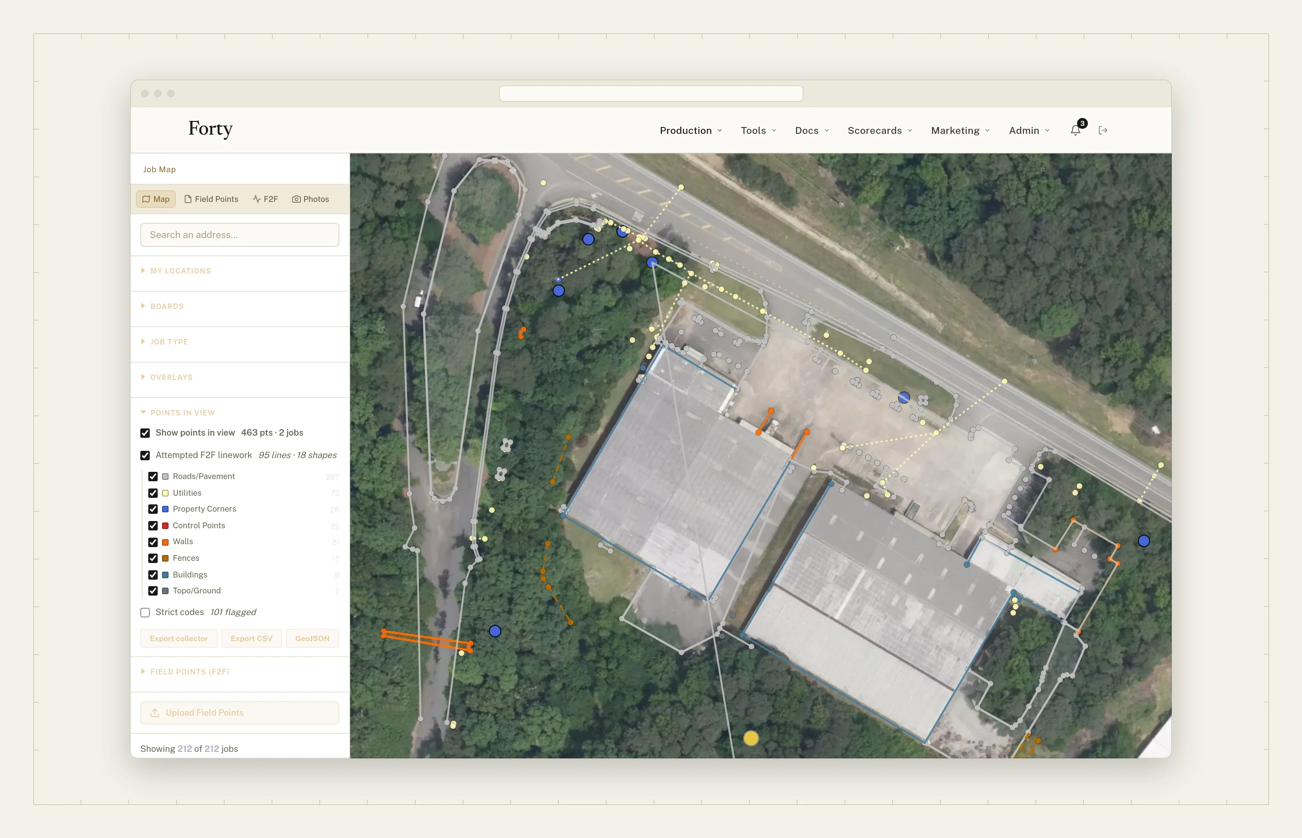Open the notifications bell icon

(x=1075, y=130)
